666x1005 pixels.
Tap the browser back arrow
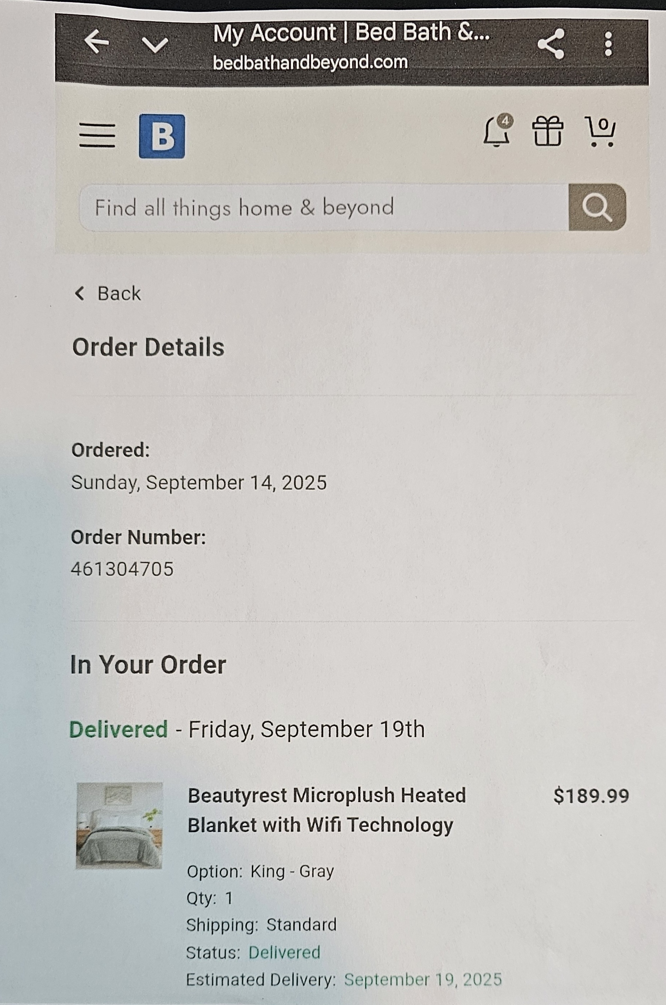coord(96,42)
